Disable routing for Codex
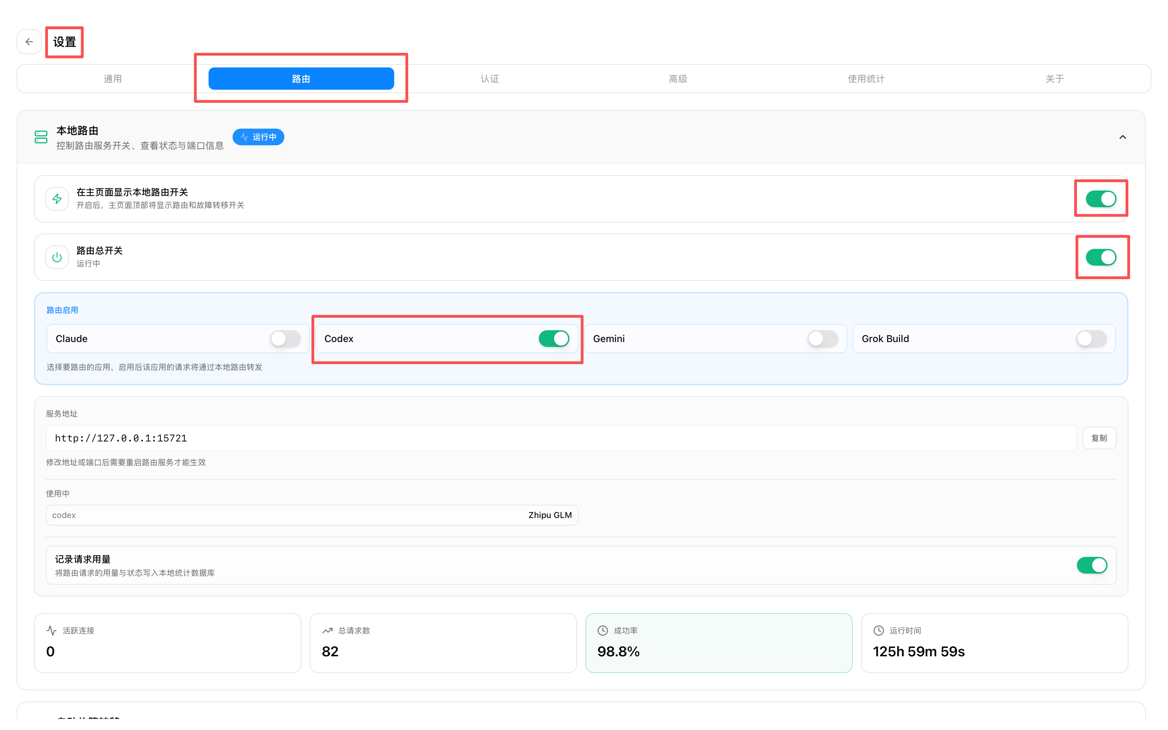This screenshot has width=1168, height=730. (x=554, y=339)
